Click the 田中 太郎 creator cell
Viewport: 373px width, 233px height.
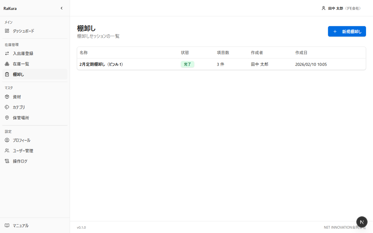pos(260,64)
